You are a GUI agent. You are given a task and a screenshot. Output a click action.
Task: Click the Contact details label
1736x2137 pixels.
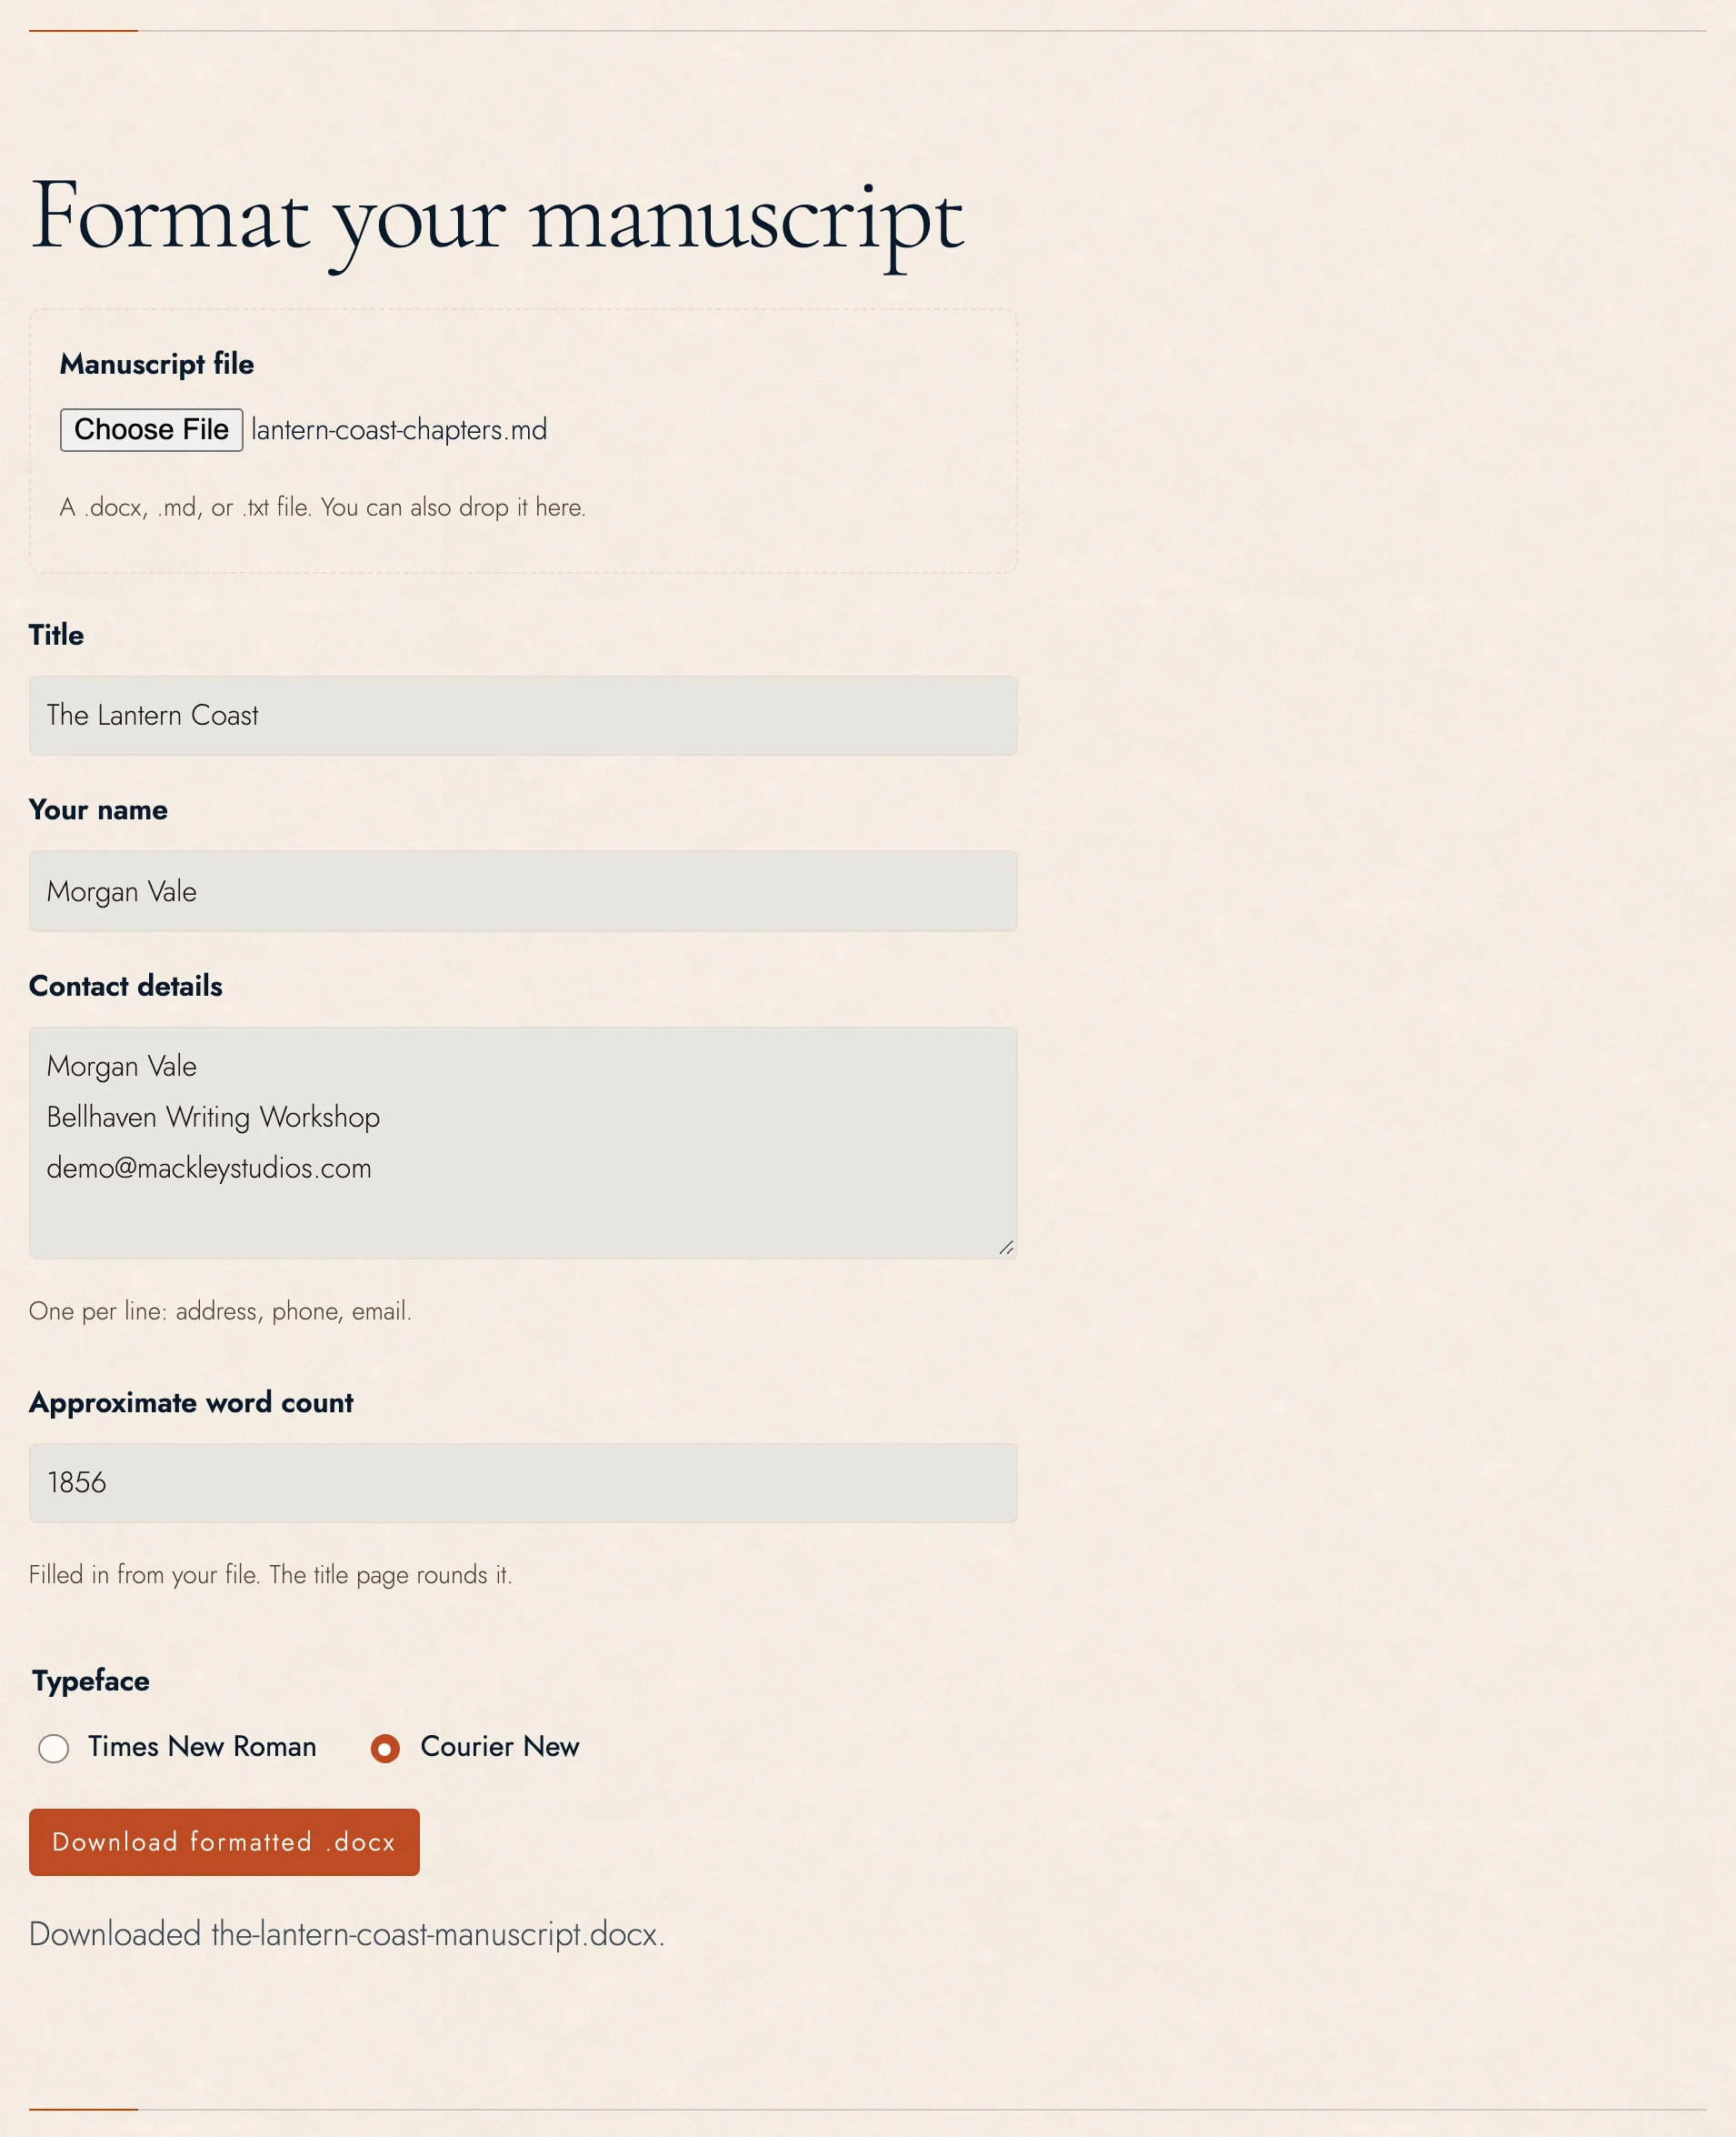[126, 987]
